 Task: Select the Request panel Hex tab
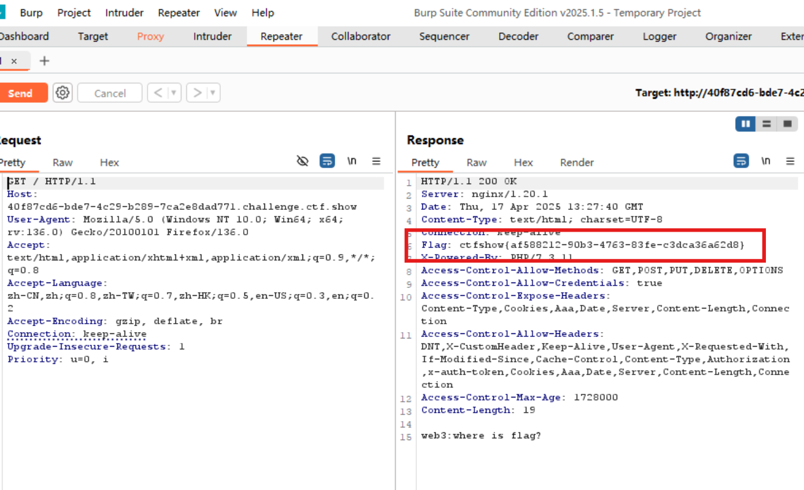(x=109, y=162)
